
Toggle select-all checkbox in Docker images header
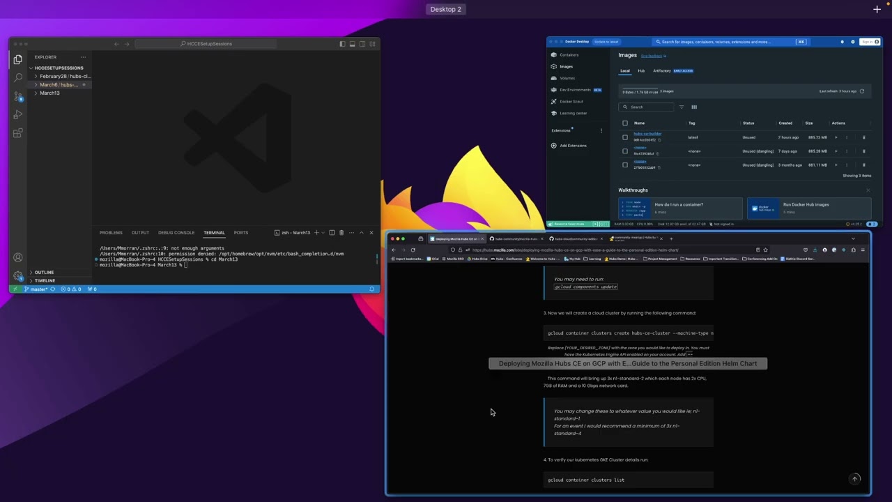pos(625,123)
